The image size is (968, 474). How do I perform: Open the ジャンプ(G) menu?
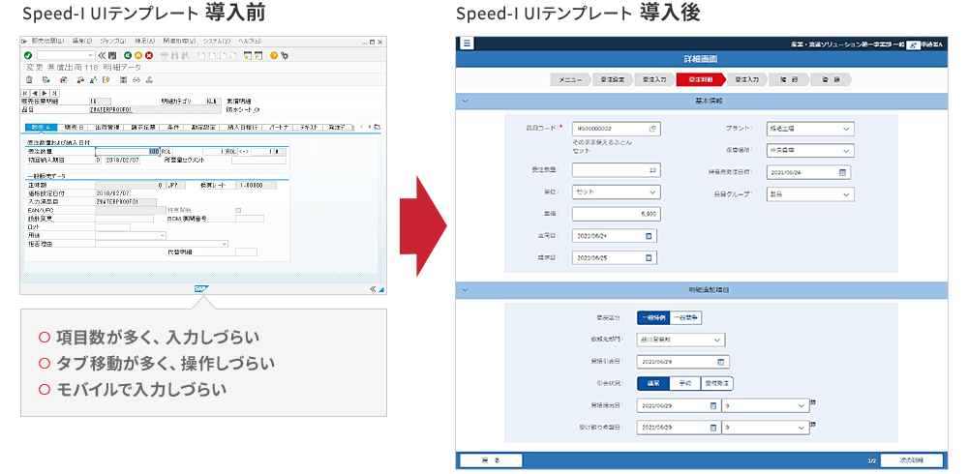(113, 41)
